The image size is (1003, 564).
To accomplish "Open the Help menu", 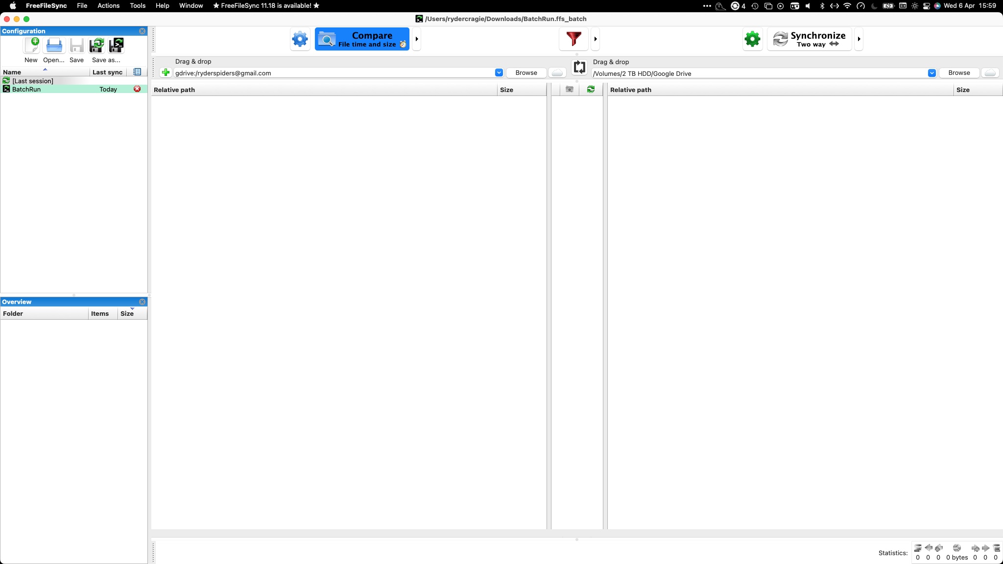I will (x=162, y=6).
